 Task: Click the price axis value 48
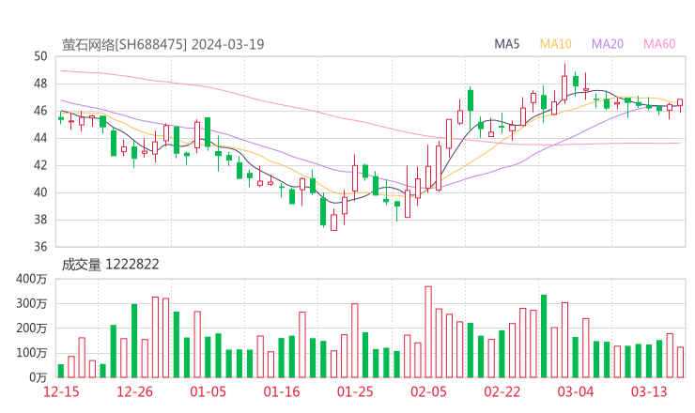coord(40,84)
